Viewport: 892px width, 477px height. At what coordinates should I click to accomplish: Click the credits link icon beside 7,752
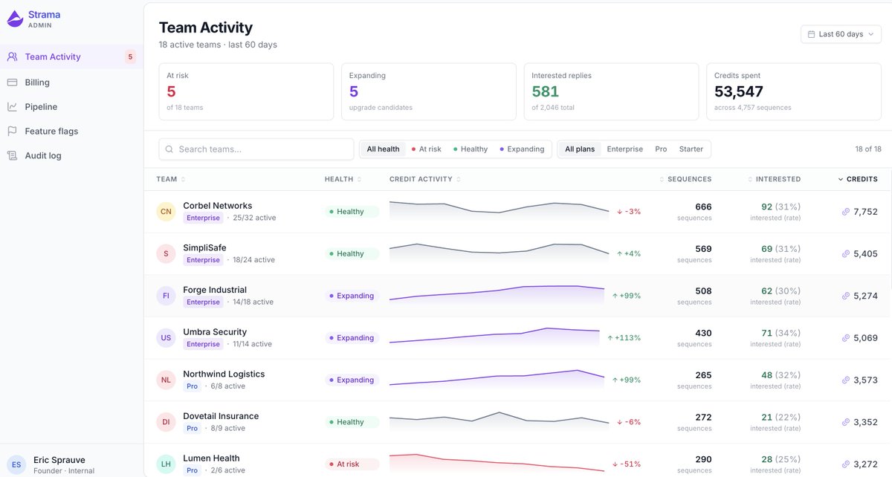845,212
